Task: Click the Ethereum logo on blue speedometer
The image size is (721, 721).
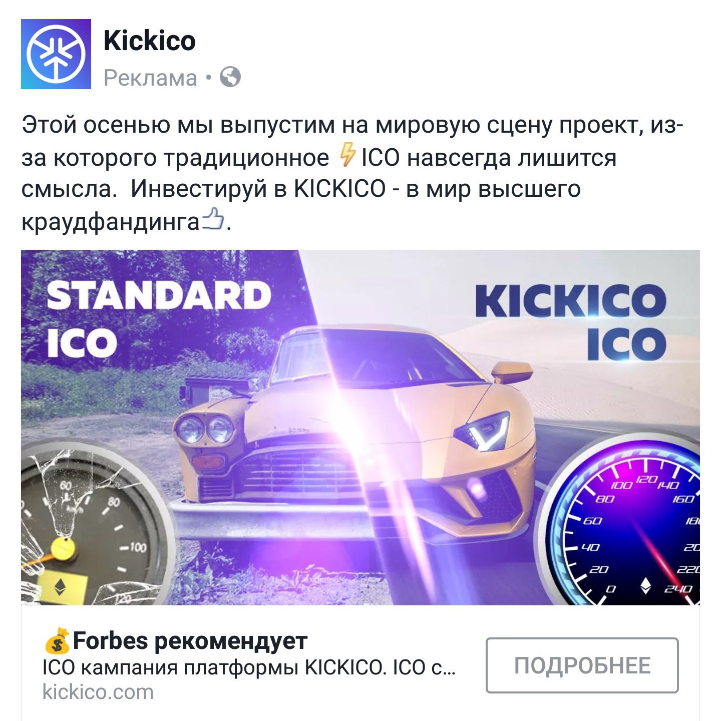Action: pyautogui.click(x=646, y=586)
